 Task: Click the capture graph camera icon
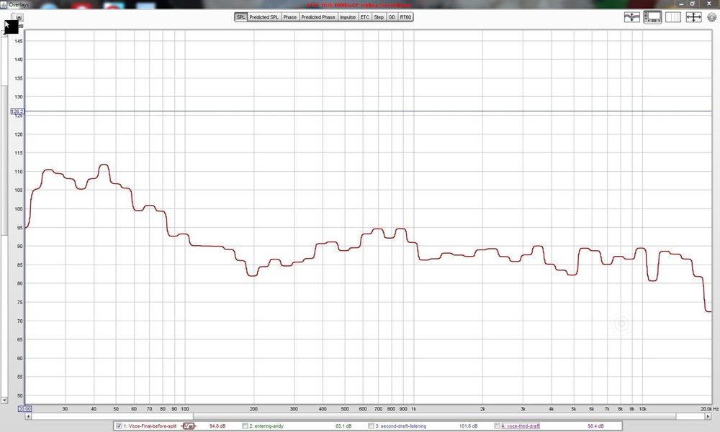(17, 17)
